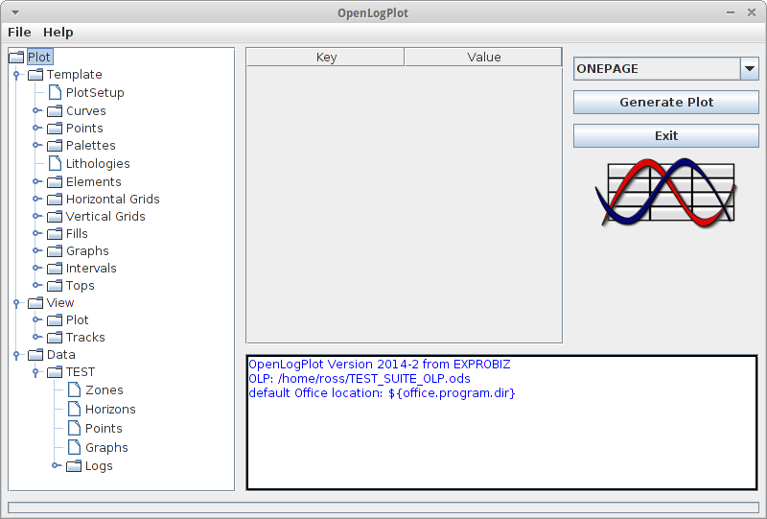Open the File menu
The width and height of the screenshot is (767, 519).
19,33
